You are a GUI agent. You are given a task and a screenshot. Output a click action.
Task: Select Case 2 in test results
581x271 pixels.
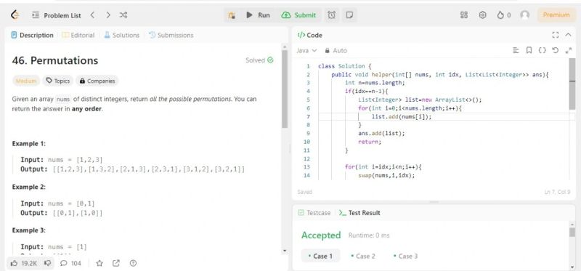363,256
